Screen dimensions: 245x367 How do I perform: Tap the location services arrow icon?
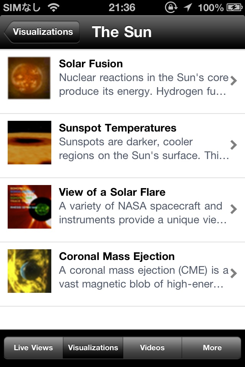188,7
